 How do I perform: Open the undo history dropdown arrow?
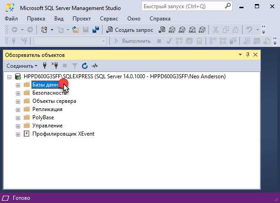point(257,30)
